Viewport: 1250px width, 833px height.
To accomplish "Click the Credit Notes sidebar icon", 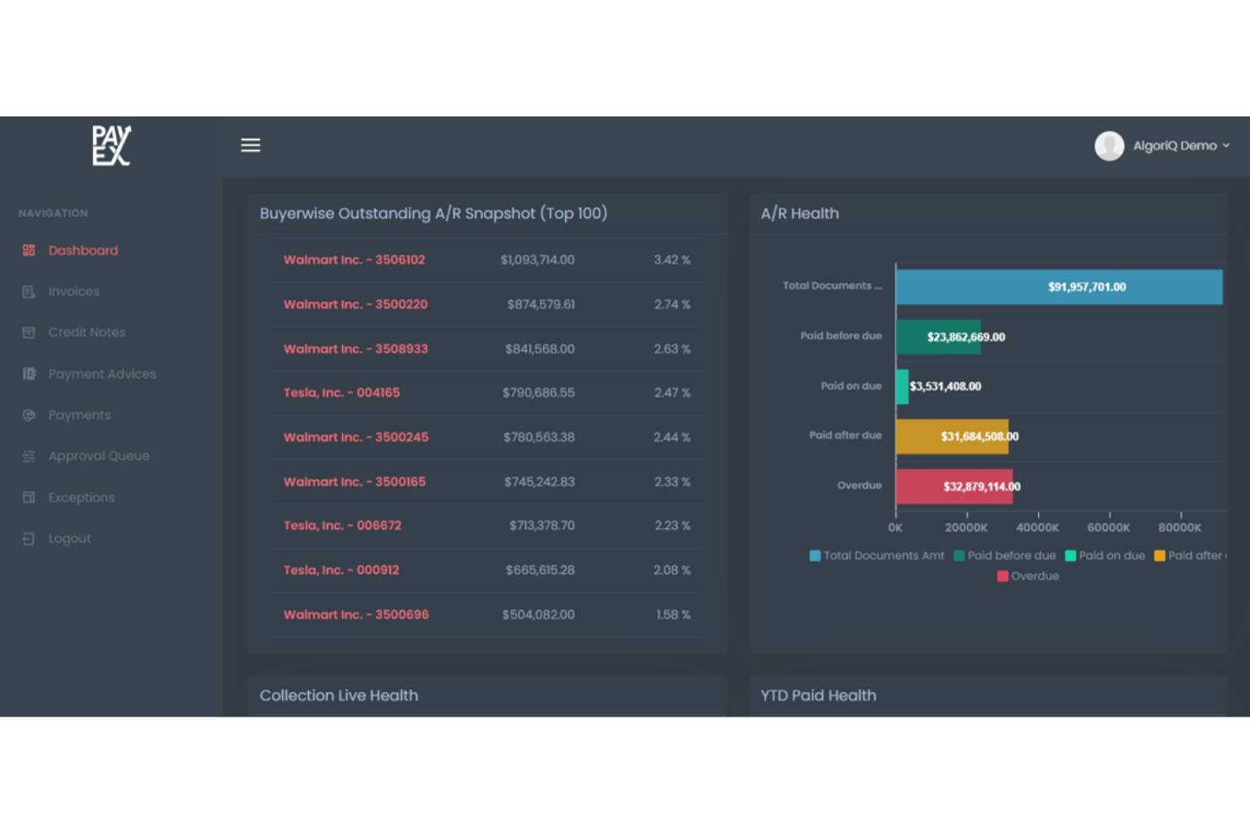I will coord(29,333).
